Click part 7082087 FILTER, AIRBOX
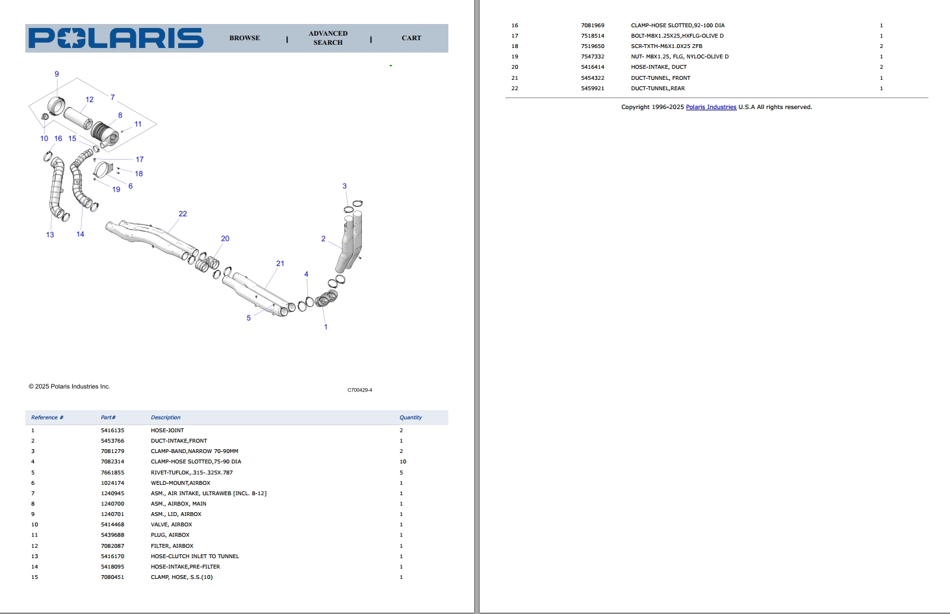This screenshot has height=614, width=950. 172,545
